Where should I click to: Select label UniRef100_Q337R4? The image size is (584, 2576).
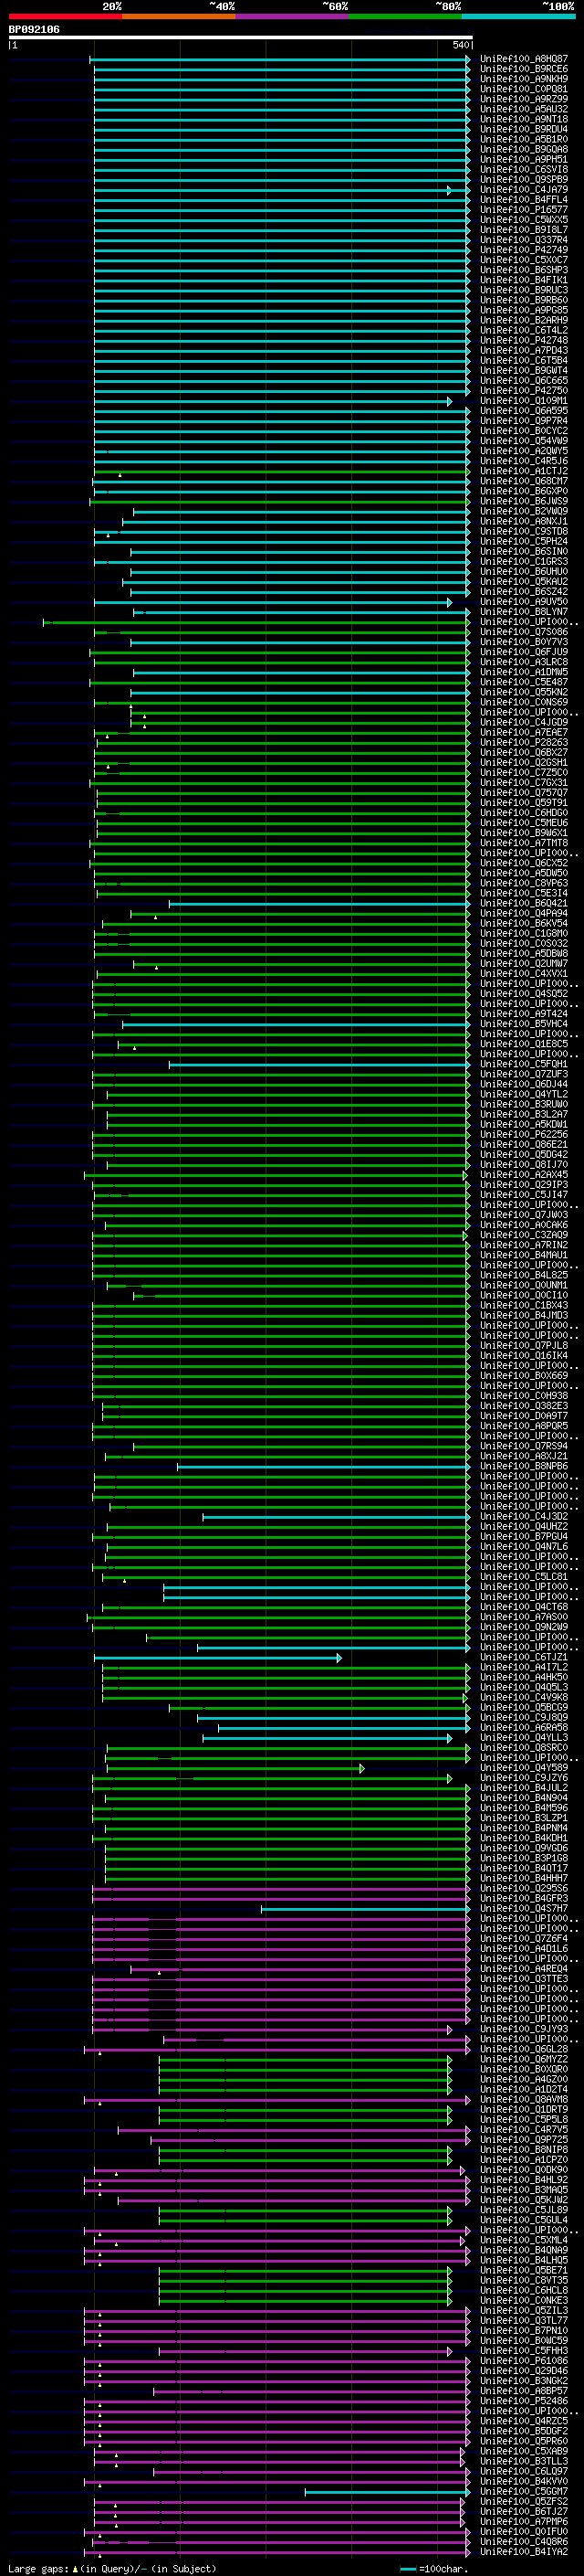(x=524, y=240)
